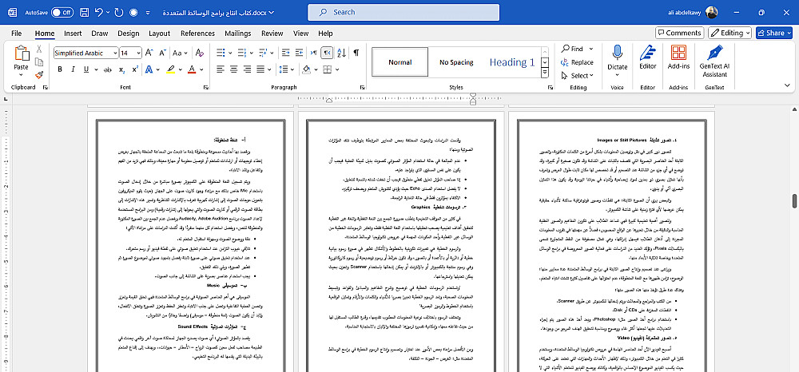799x372 pixels.
Task: Justify paragraph text
Action: (260, 69)
